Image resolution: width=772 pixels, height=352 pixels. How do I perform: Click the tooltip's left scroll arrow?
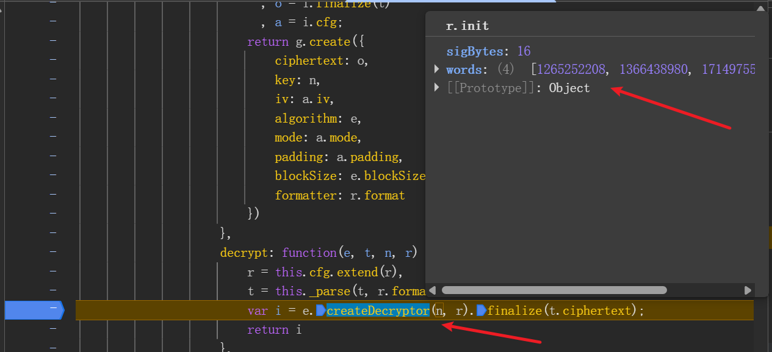tap(433, 290)
